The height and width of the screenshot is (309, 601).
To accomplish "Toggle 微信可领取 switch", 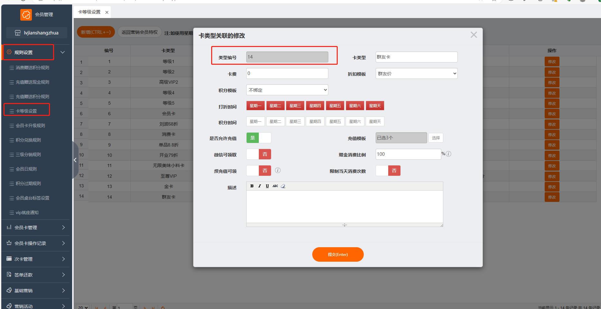I will (259, 154).
